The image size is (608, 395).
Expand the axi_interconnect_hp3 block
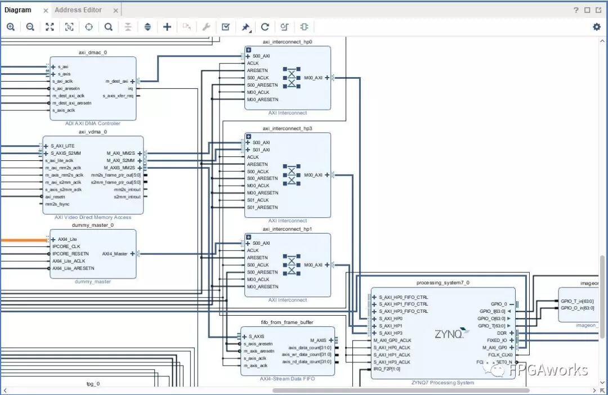click(248, 136)
